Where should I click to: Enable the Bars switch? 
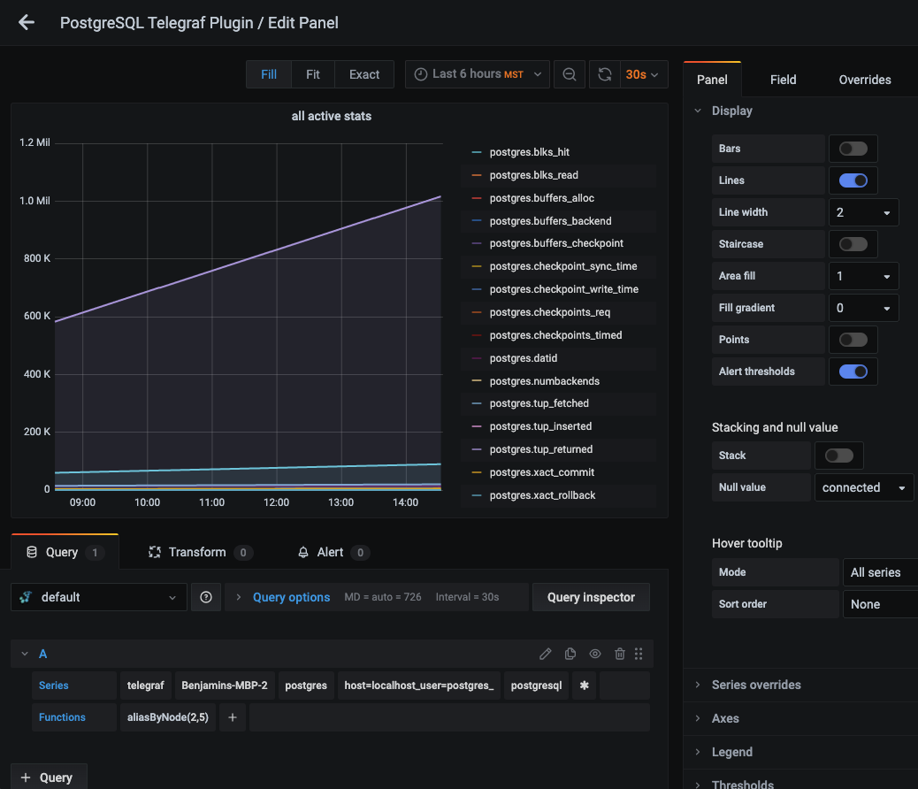(853, 149)
